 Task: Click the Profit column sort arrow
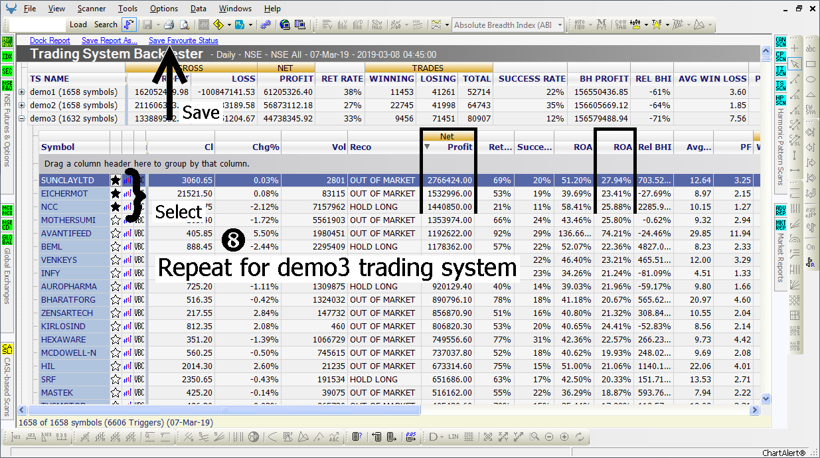[x=427, y=147]
